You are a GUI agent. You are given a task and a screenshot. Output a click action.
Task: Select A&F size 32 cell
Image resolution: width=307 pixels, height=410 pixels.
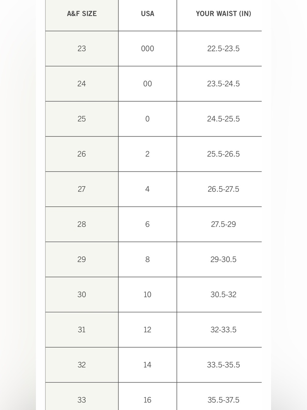click(x=82, y=365)
